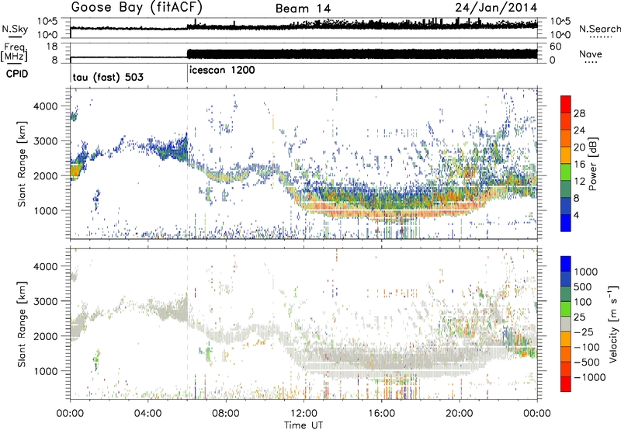Image resolution: width=621 pixels, height=430 pixels.
Task: Click the '20:00' time axis tick label
Action: coord(459,414)
